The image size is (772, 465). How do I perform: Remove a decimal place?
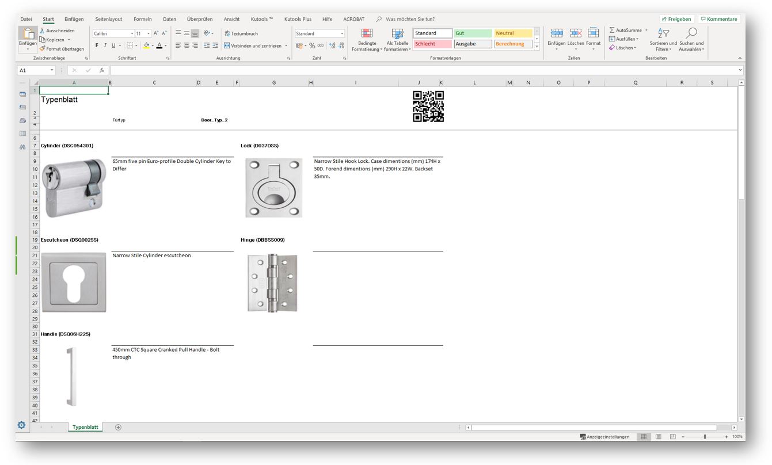(341, 45)
